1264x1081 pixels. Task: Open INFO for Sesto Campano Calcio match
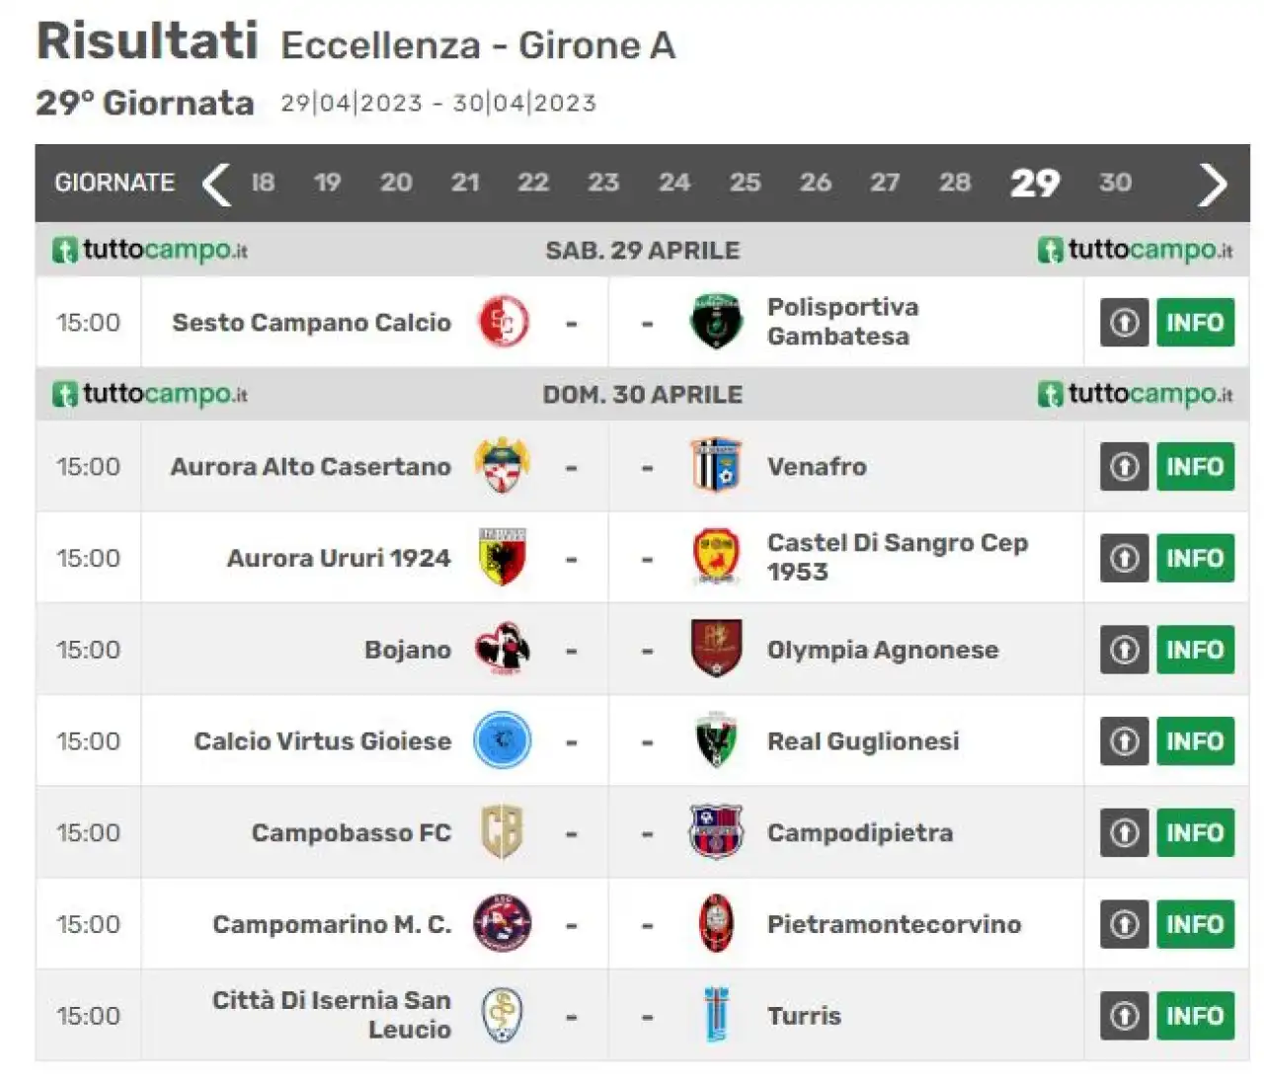tap(1195, 322)
